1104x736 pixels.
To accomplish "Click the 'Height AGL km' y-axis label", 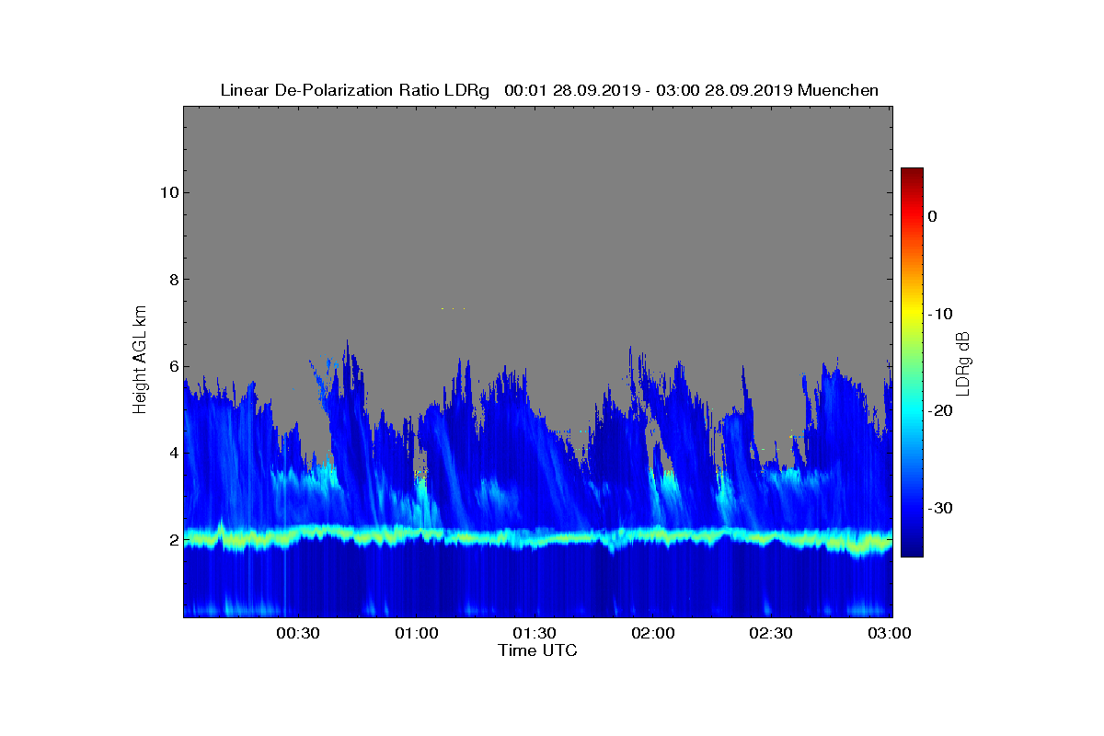I will click(141, 361).
